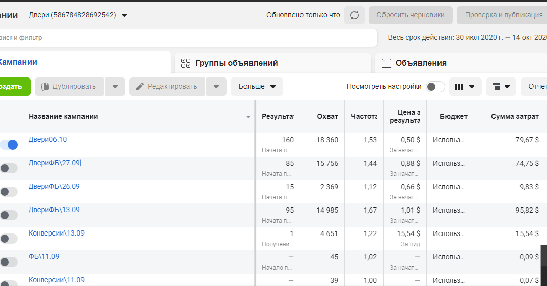Toggle off the Двери06.10 campaign
The width and height of the screenshot is (547, 286).
click(9, 145)
